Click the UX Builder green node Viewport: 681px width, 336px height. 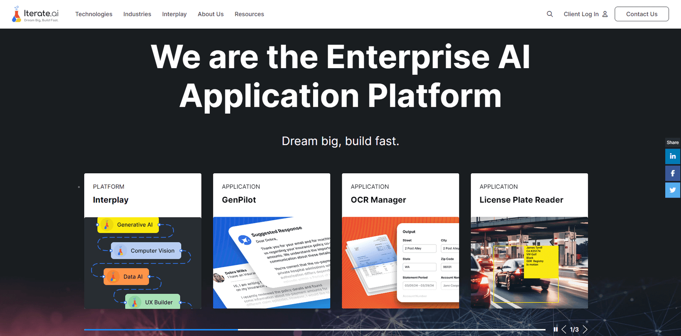(153, 302)
